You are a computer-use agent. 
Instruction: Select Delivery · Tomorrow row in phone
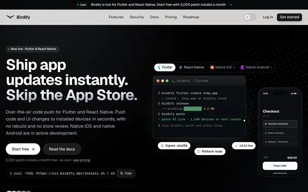(280, 142)
